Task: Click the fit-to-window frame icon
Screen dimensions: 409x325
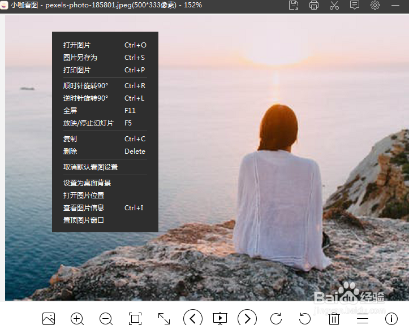Action: pos(135,318)
